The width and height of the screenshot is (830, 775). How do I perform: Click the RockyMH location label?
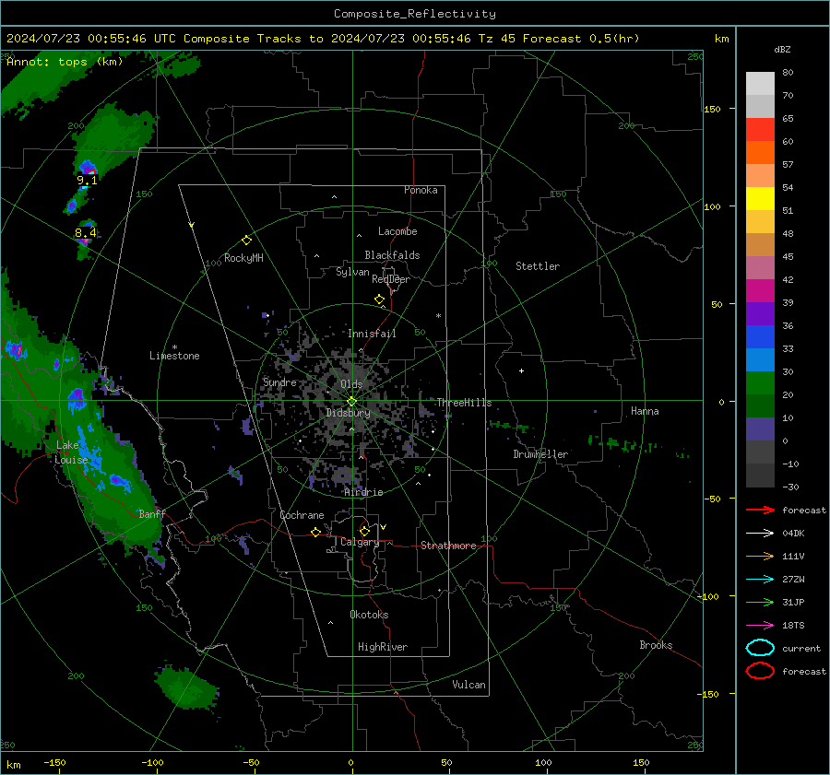coord(243,258)
